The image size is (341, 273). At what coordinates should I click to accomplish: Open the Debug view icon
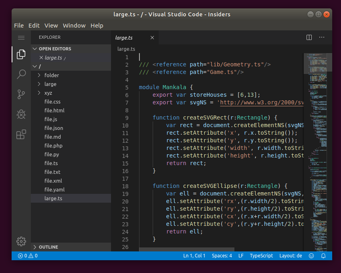21,114
